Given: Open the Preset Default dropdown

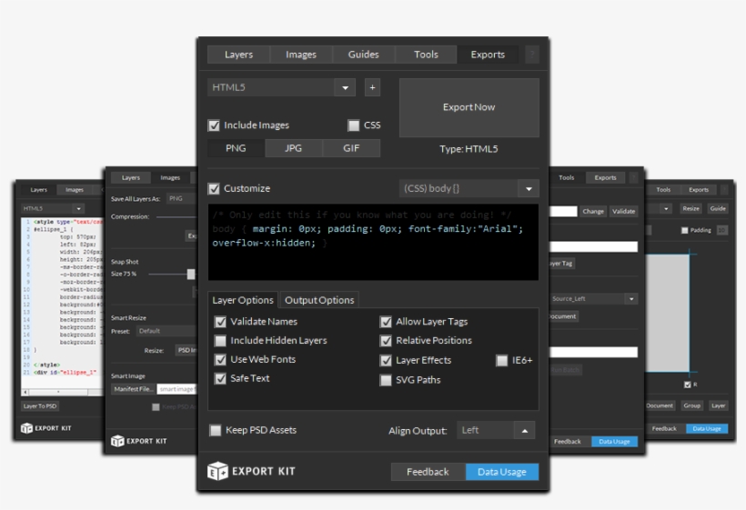Looking at the screenshot, I should [166, 331].
